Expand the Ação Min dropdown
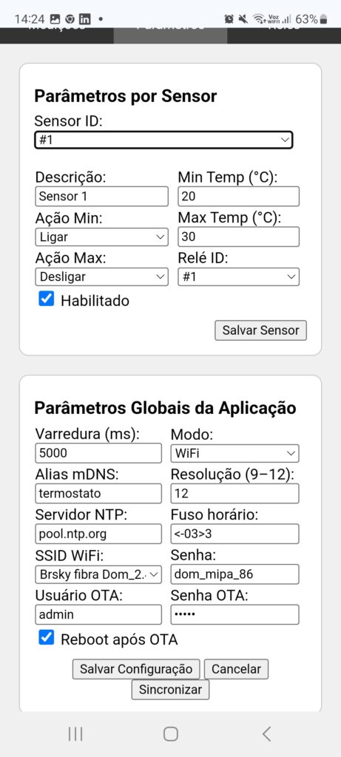 102,237
